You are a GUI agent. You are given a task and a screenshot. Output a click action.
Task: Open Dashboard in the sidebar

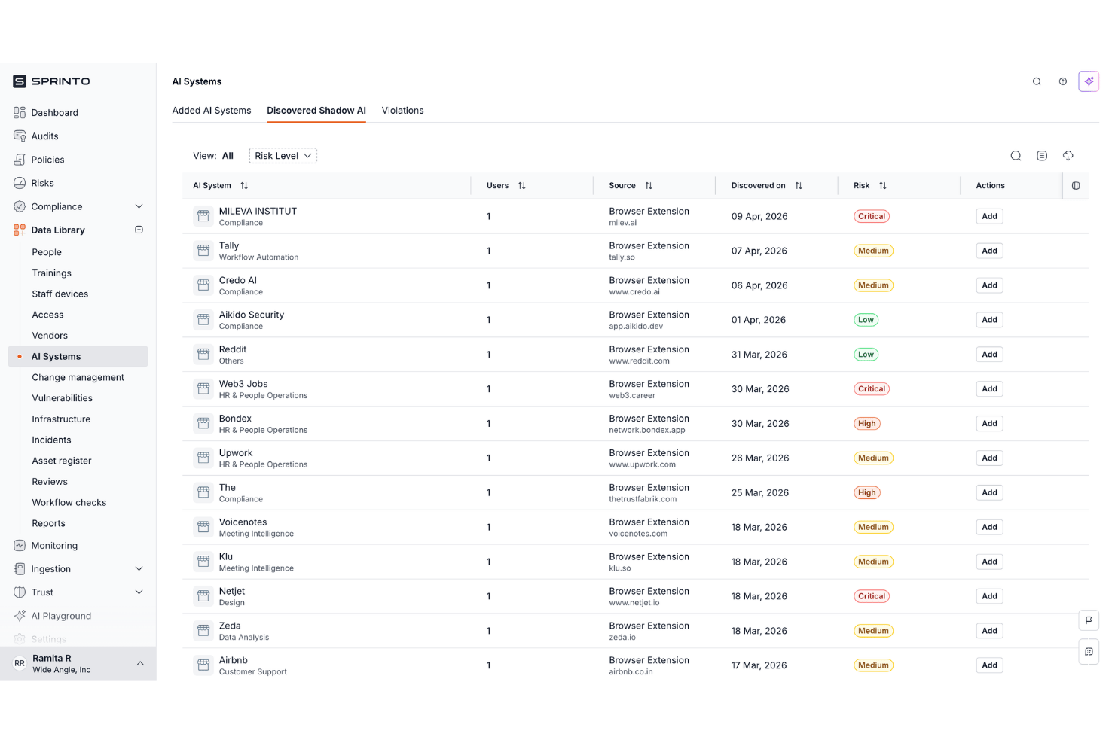(x=55, y=113)
